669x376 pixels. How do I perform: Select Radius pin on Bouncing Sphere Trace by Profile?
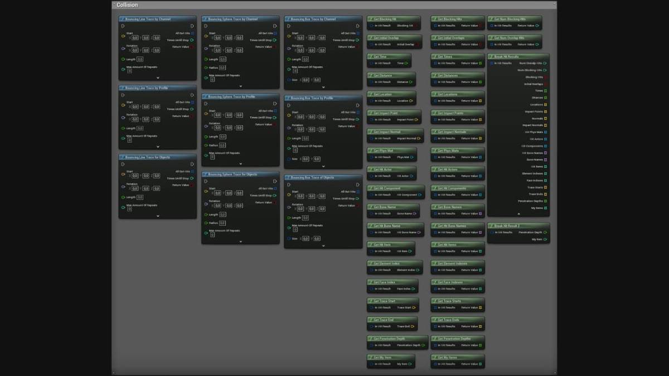206,145
